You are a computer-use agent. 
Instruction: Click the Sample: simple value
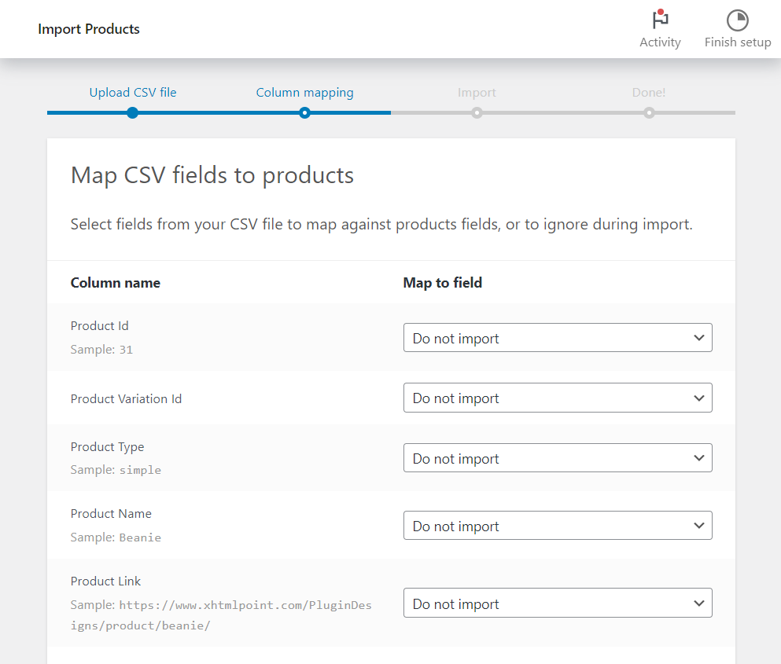pyautogui.click(x=116, y=470)
